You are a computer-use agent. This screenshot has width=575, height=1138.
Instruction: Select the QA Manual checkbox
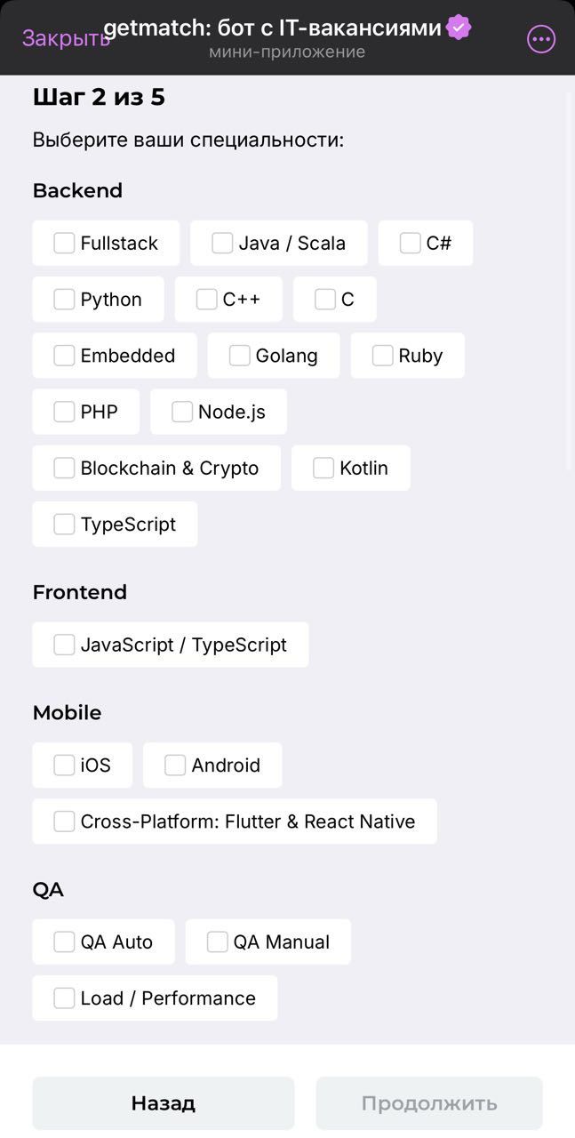point(216,942)
